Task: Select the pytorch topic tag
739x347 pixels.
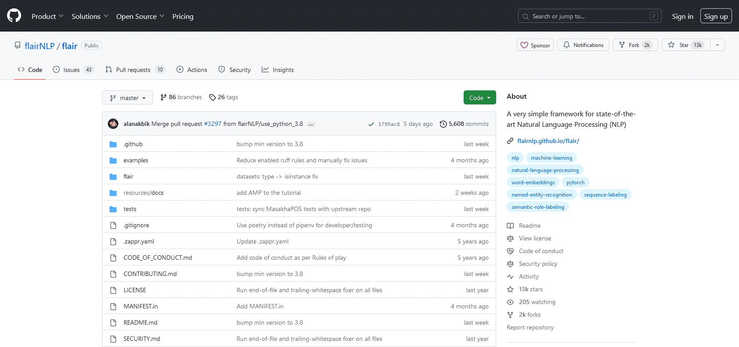Action: (575, 182)
